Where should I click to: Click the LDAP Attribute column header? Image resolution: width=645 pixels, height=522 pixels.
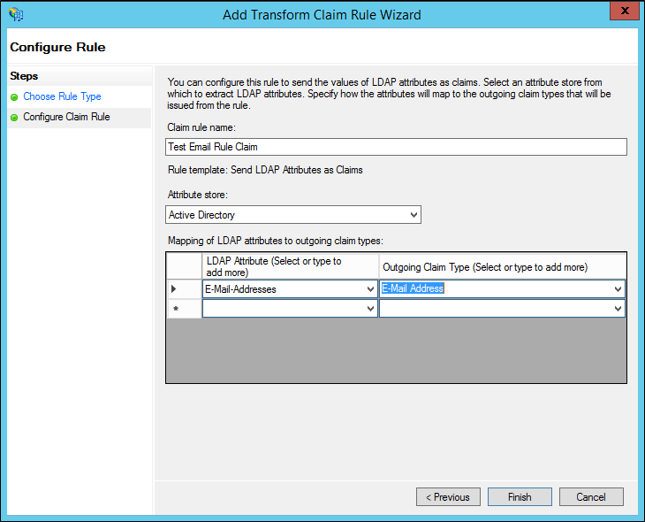coord(290,266)
